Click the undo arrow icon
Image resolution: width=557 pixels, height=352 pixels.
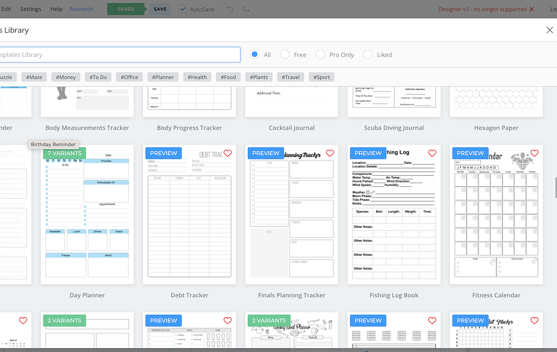(x=230, y=9)
